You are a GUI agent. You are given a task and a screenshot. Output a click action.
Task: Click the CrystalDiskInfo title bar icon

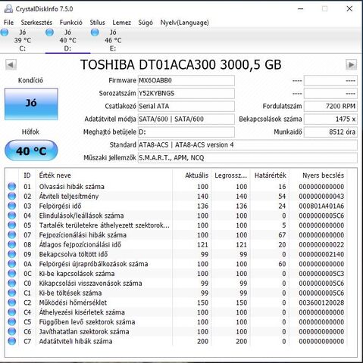coord(8,9)
